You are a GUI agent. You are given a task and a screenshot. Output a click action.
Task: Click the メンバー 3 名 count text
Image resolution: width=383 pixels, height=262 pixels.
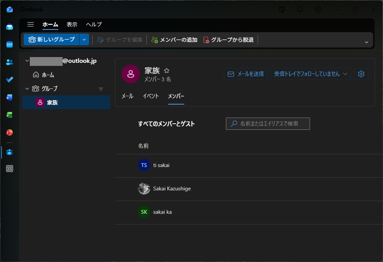157,79
